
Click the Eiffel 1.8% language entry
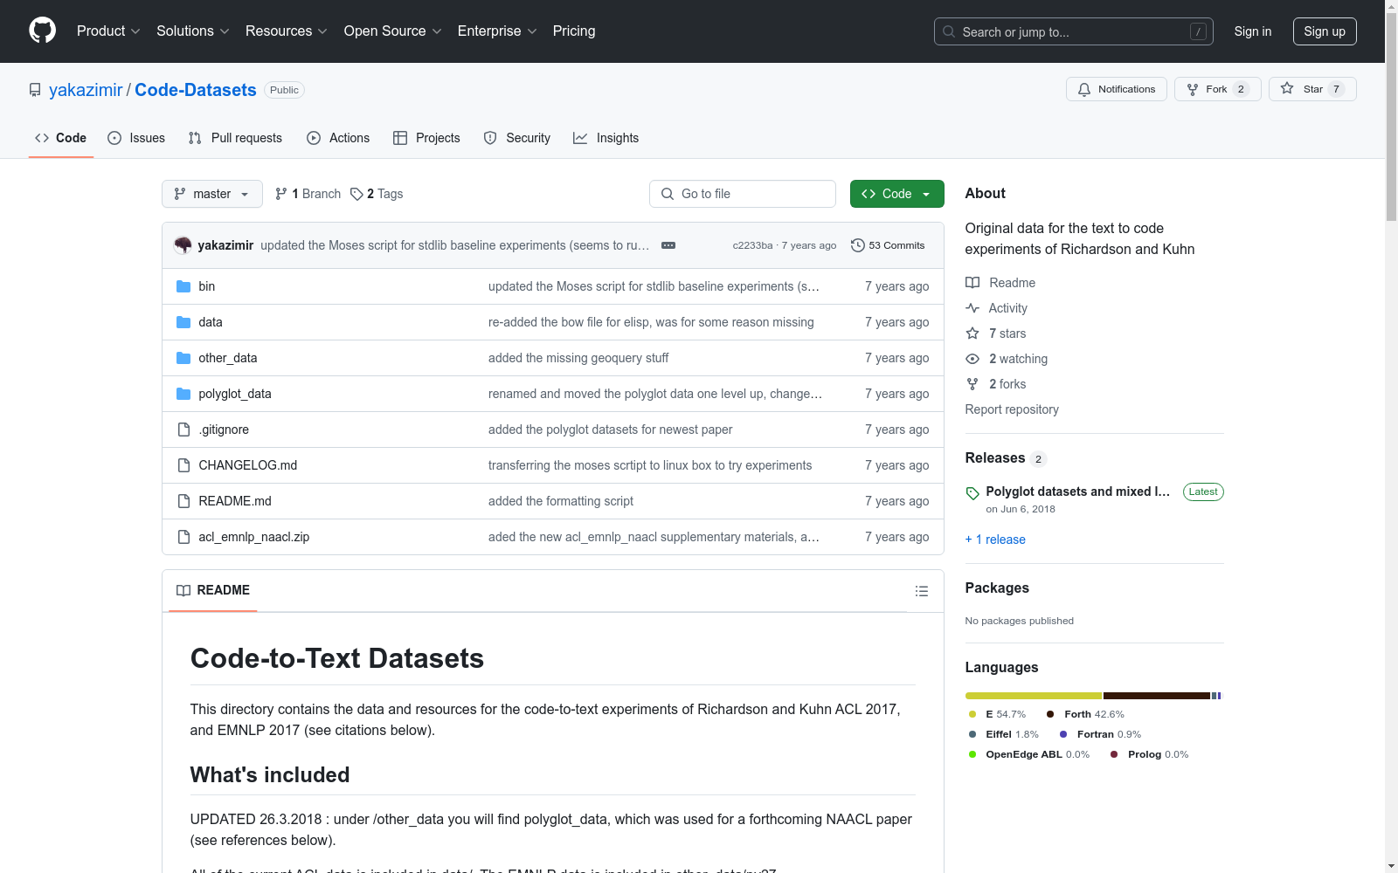coord(1004,734)
